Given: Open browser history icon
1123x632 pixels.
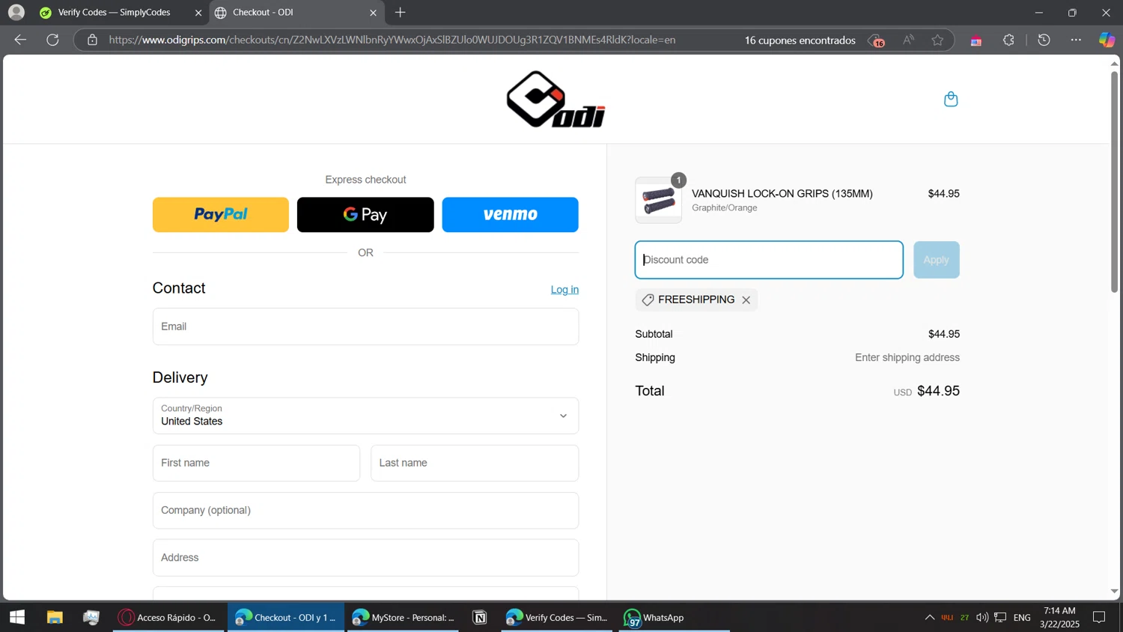Looking at the screenshot, I should [x=1044, y=40].
